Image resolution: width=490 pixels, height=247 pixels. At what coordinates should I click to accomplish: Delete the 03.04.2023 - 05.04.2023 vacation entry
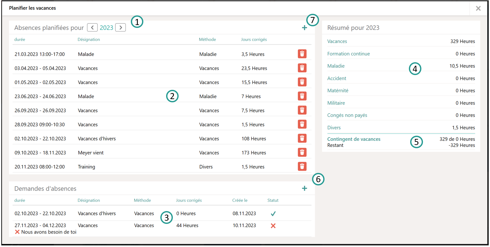(302, 68)
